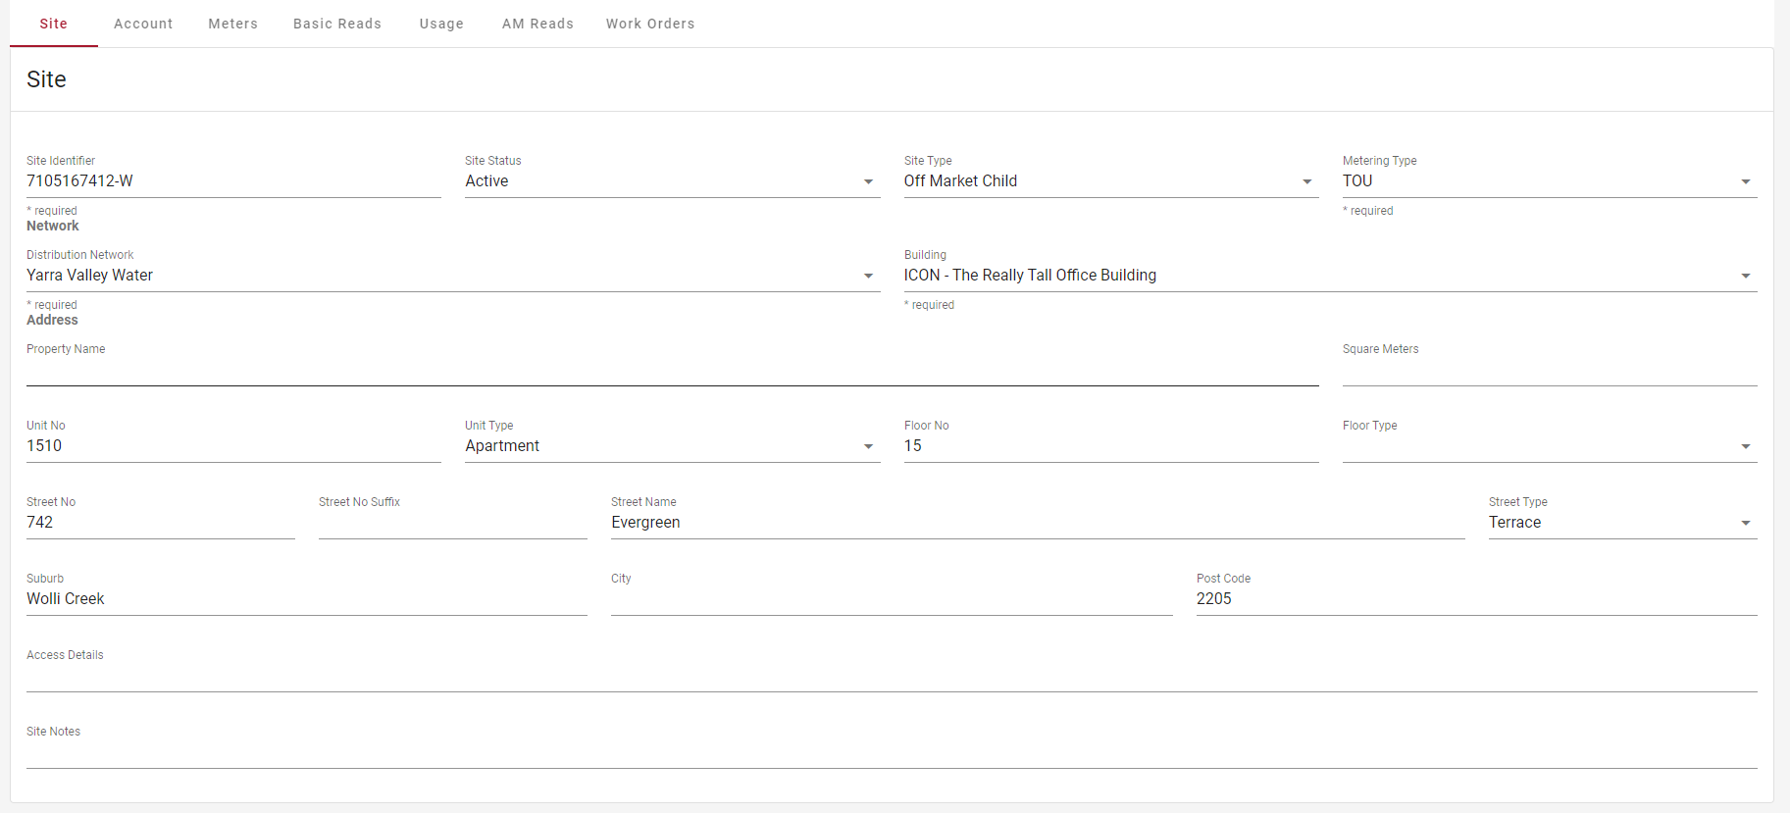Click into the Post Code field

1476,599
